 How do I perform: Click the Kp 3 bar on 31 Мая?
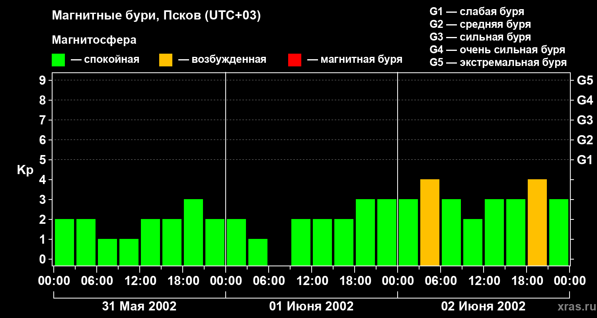[x=193, y=233]
